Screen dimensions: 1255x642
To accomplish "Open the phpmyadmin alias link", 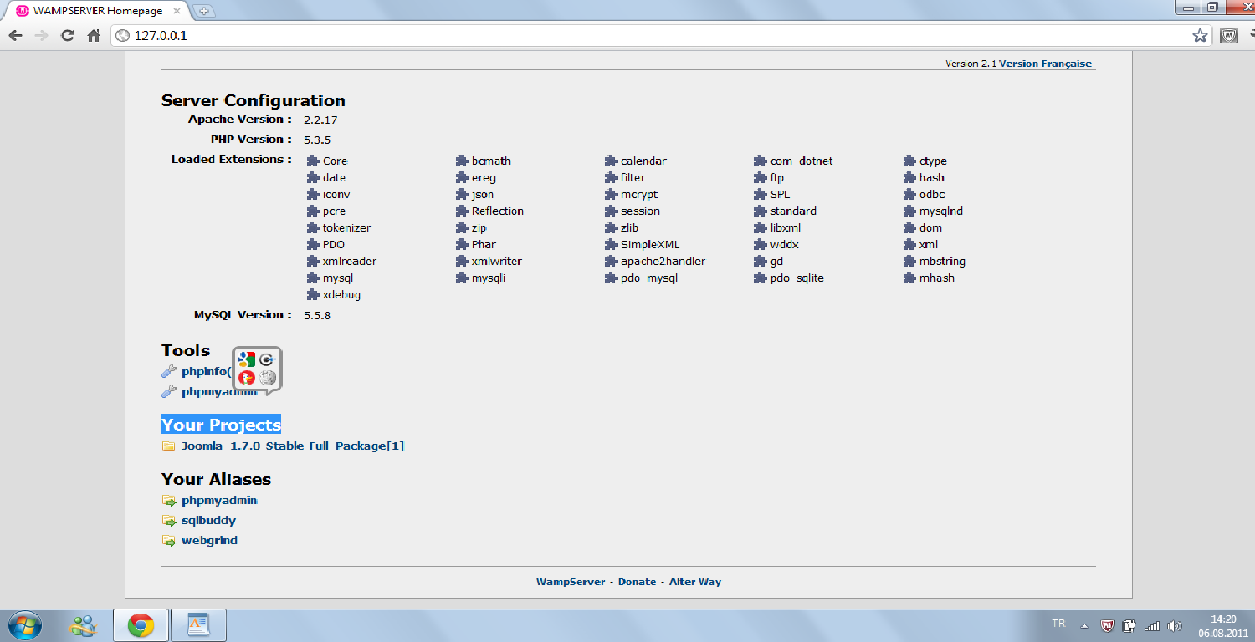I will [x=219, y=501].
